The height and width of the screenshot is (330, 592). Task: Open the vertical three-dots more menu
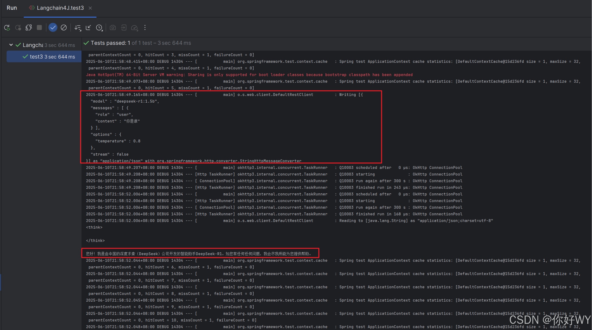[x=145, y=28]
